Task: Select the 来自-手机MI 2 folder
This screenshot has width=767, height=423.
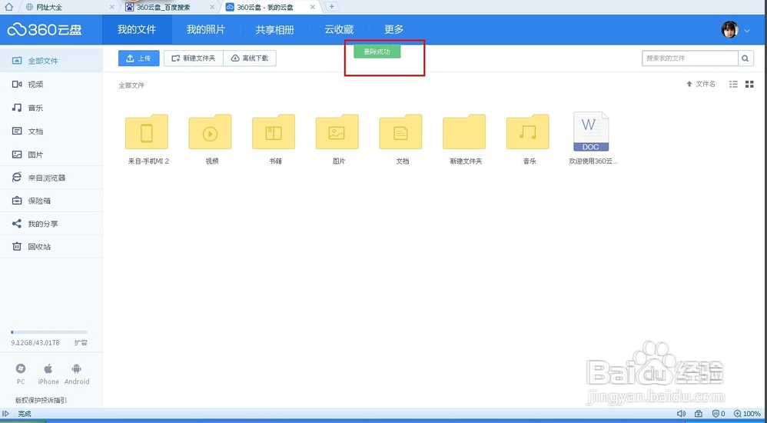Action: click(147, 132)
